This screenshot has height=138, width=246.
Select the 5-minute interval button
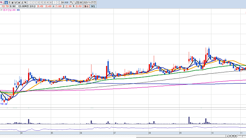35,3
